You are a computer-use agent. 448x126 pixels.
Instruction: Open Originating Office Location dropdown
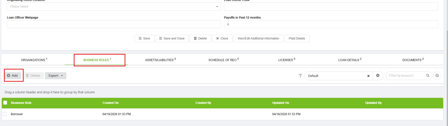click(x=114, y=7)
